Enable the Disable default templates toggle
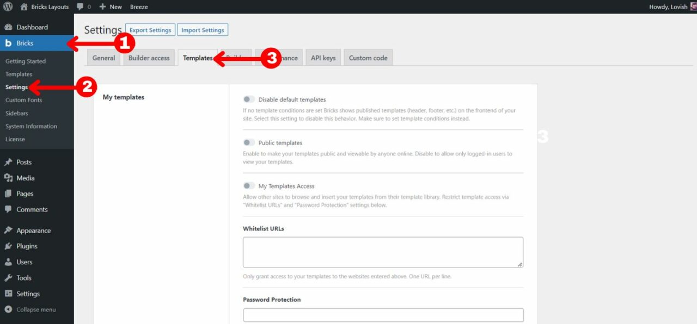Image resolution: width=697 pixels, height=324 pixels. (249, 99)
